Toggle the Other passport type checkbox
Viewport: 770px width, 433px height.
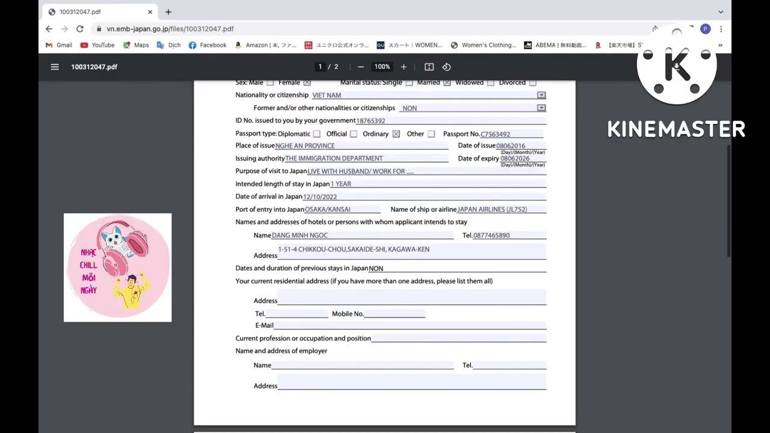[431, 134]
